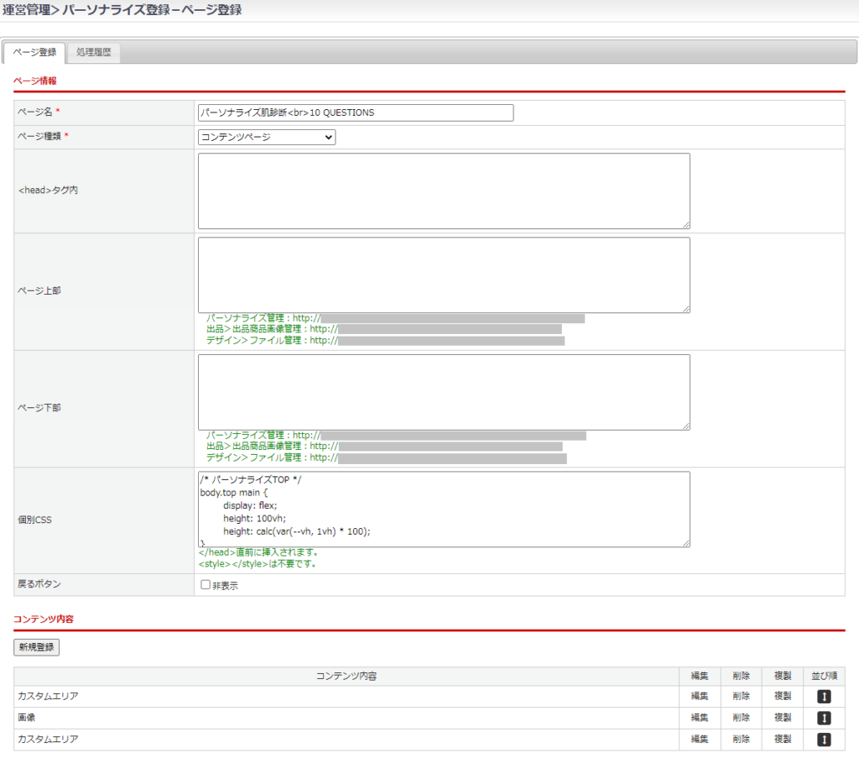859x758 pixels.
Task: Click sort order icon for first カスタムエリア row
Action: coord(824,696)
